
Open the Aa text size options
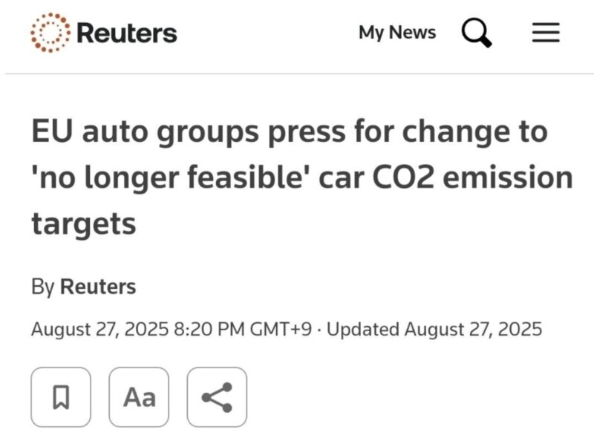[x=139, y=397]
